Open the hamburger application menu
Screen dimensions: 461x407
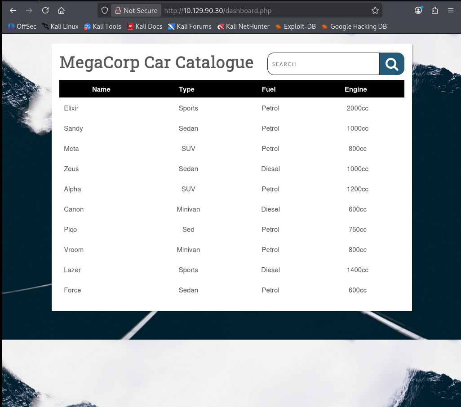(451, 10)
